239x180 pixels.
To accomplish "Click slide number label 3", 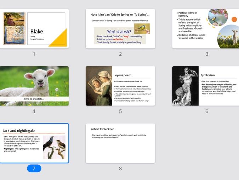I will (x=207, y=54).
